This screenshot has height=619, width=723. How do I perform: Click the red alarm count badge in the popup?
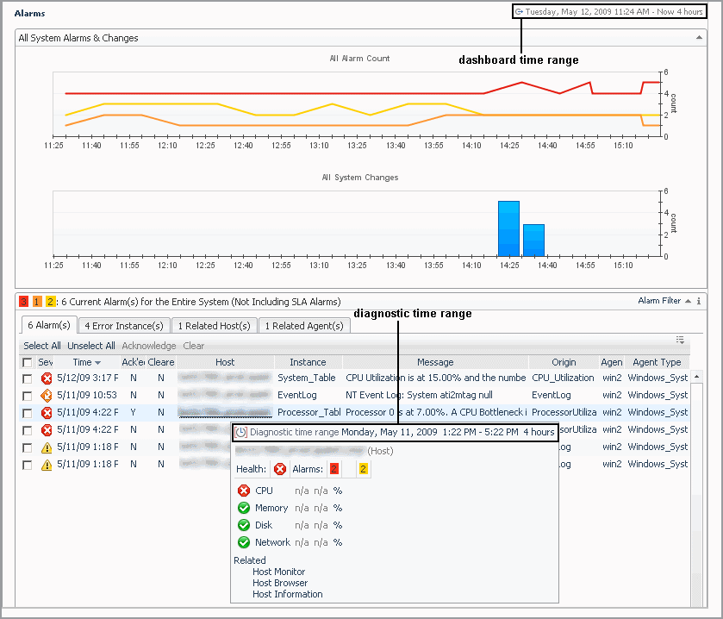tap(333, 469)
